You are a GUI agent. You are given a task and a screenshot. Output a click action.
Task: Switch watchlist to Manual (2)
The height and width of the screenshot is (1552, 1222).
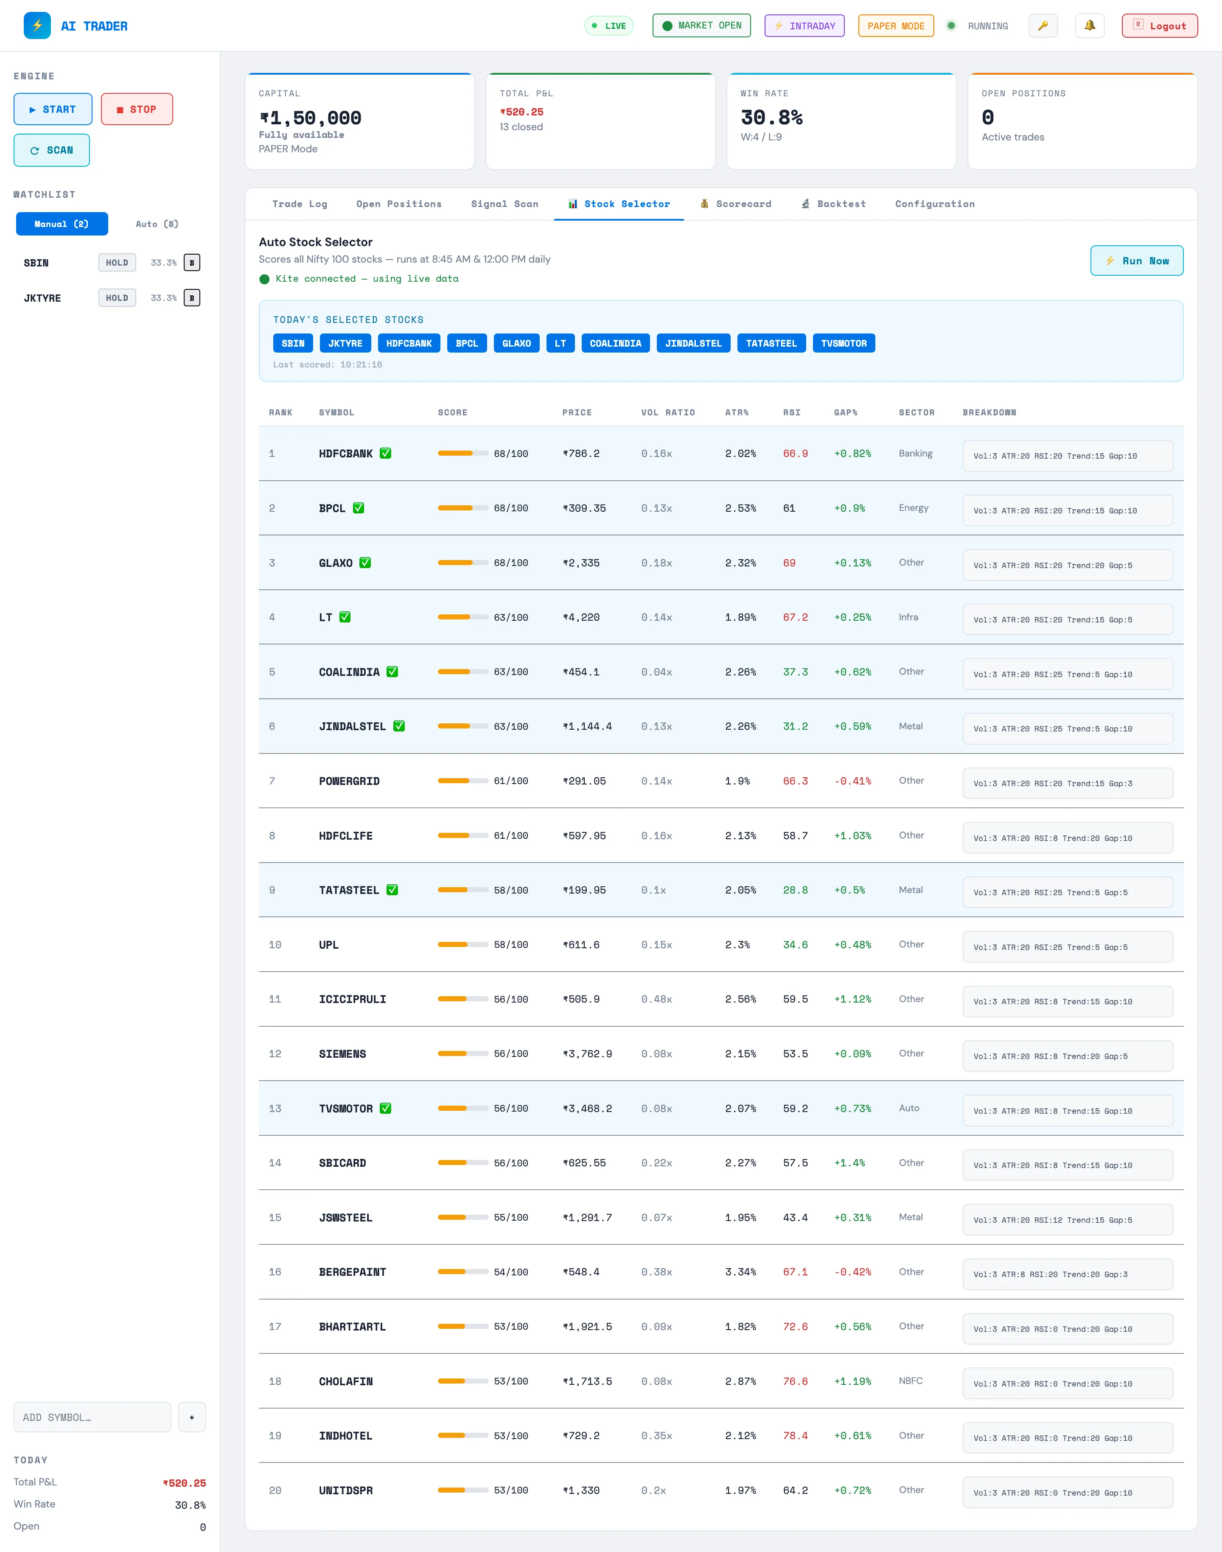coord(62,224)
